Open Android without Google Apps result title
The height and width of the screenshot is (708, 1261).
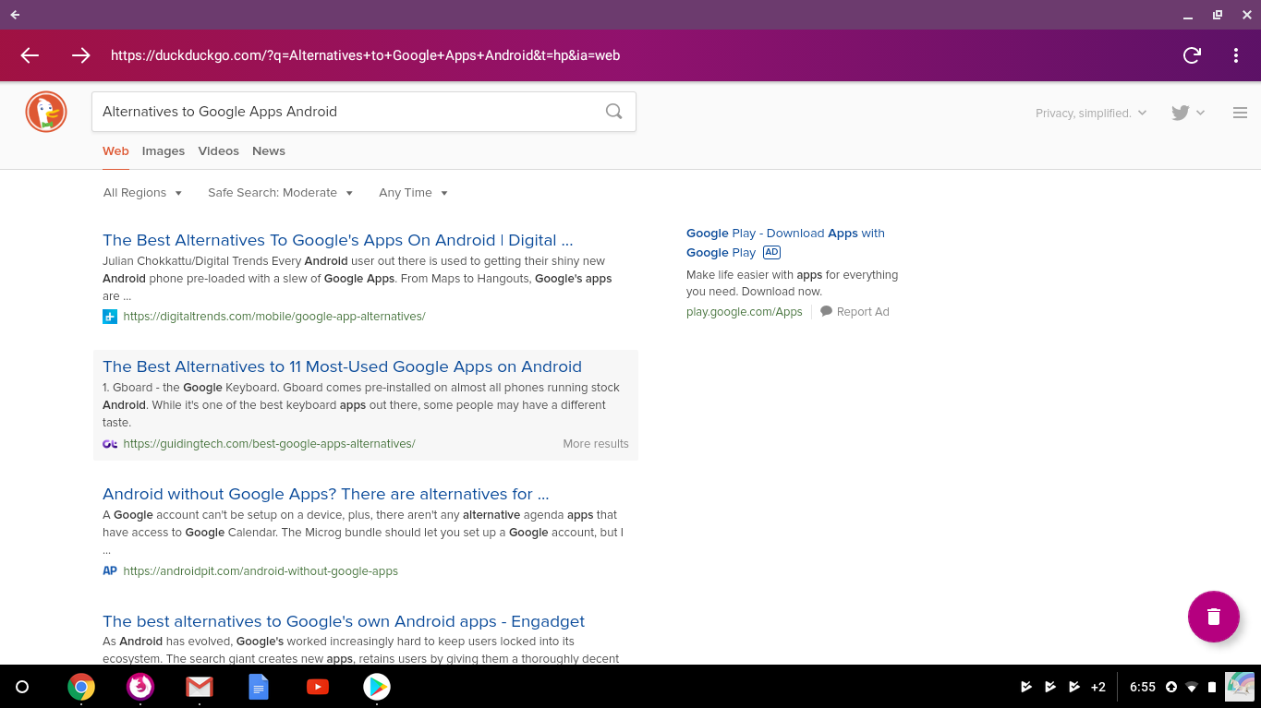(x=326, y=494)
